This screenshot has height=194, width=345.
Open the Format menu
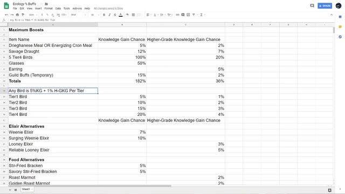[49, 9]
